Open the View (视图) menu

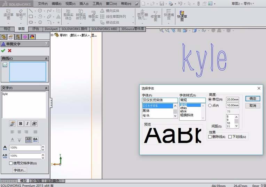[70, 3]
